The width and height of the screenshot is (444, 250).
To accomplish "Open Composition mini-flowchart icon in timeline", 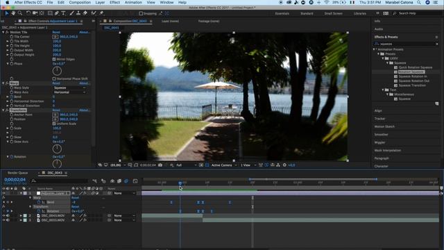I will pyautogui.click(x=94, y=181).
